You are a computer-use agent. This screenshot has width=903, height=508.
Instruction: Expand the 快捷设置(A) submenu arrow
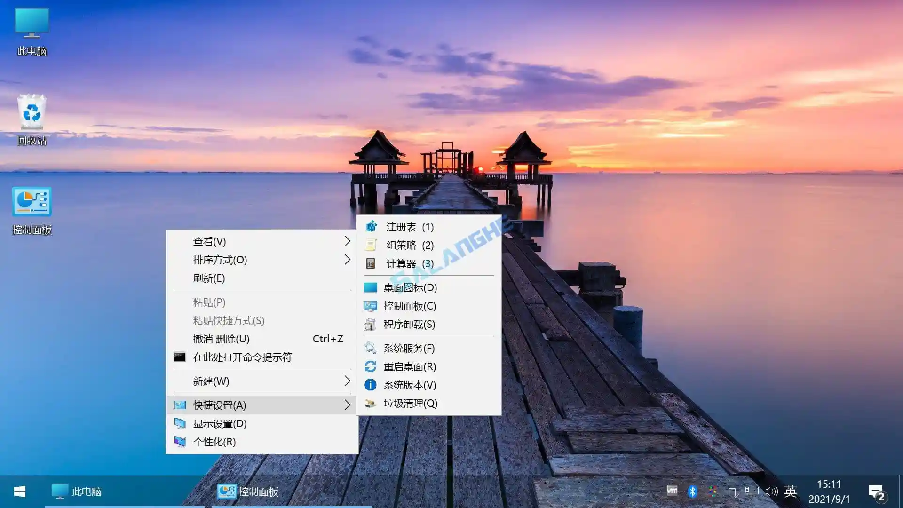click(x=347, y=405)
